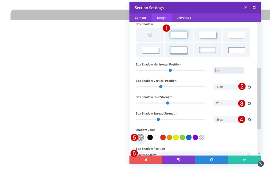
Task: Select the yellow shadow color swatch
Action: click(x=176, y=137)
